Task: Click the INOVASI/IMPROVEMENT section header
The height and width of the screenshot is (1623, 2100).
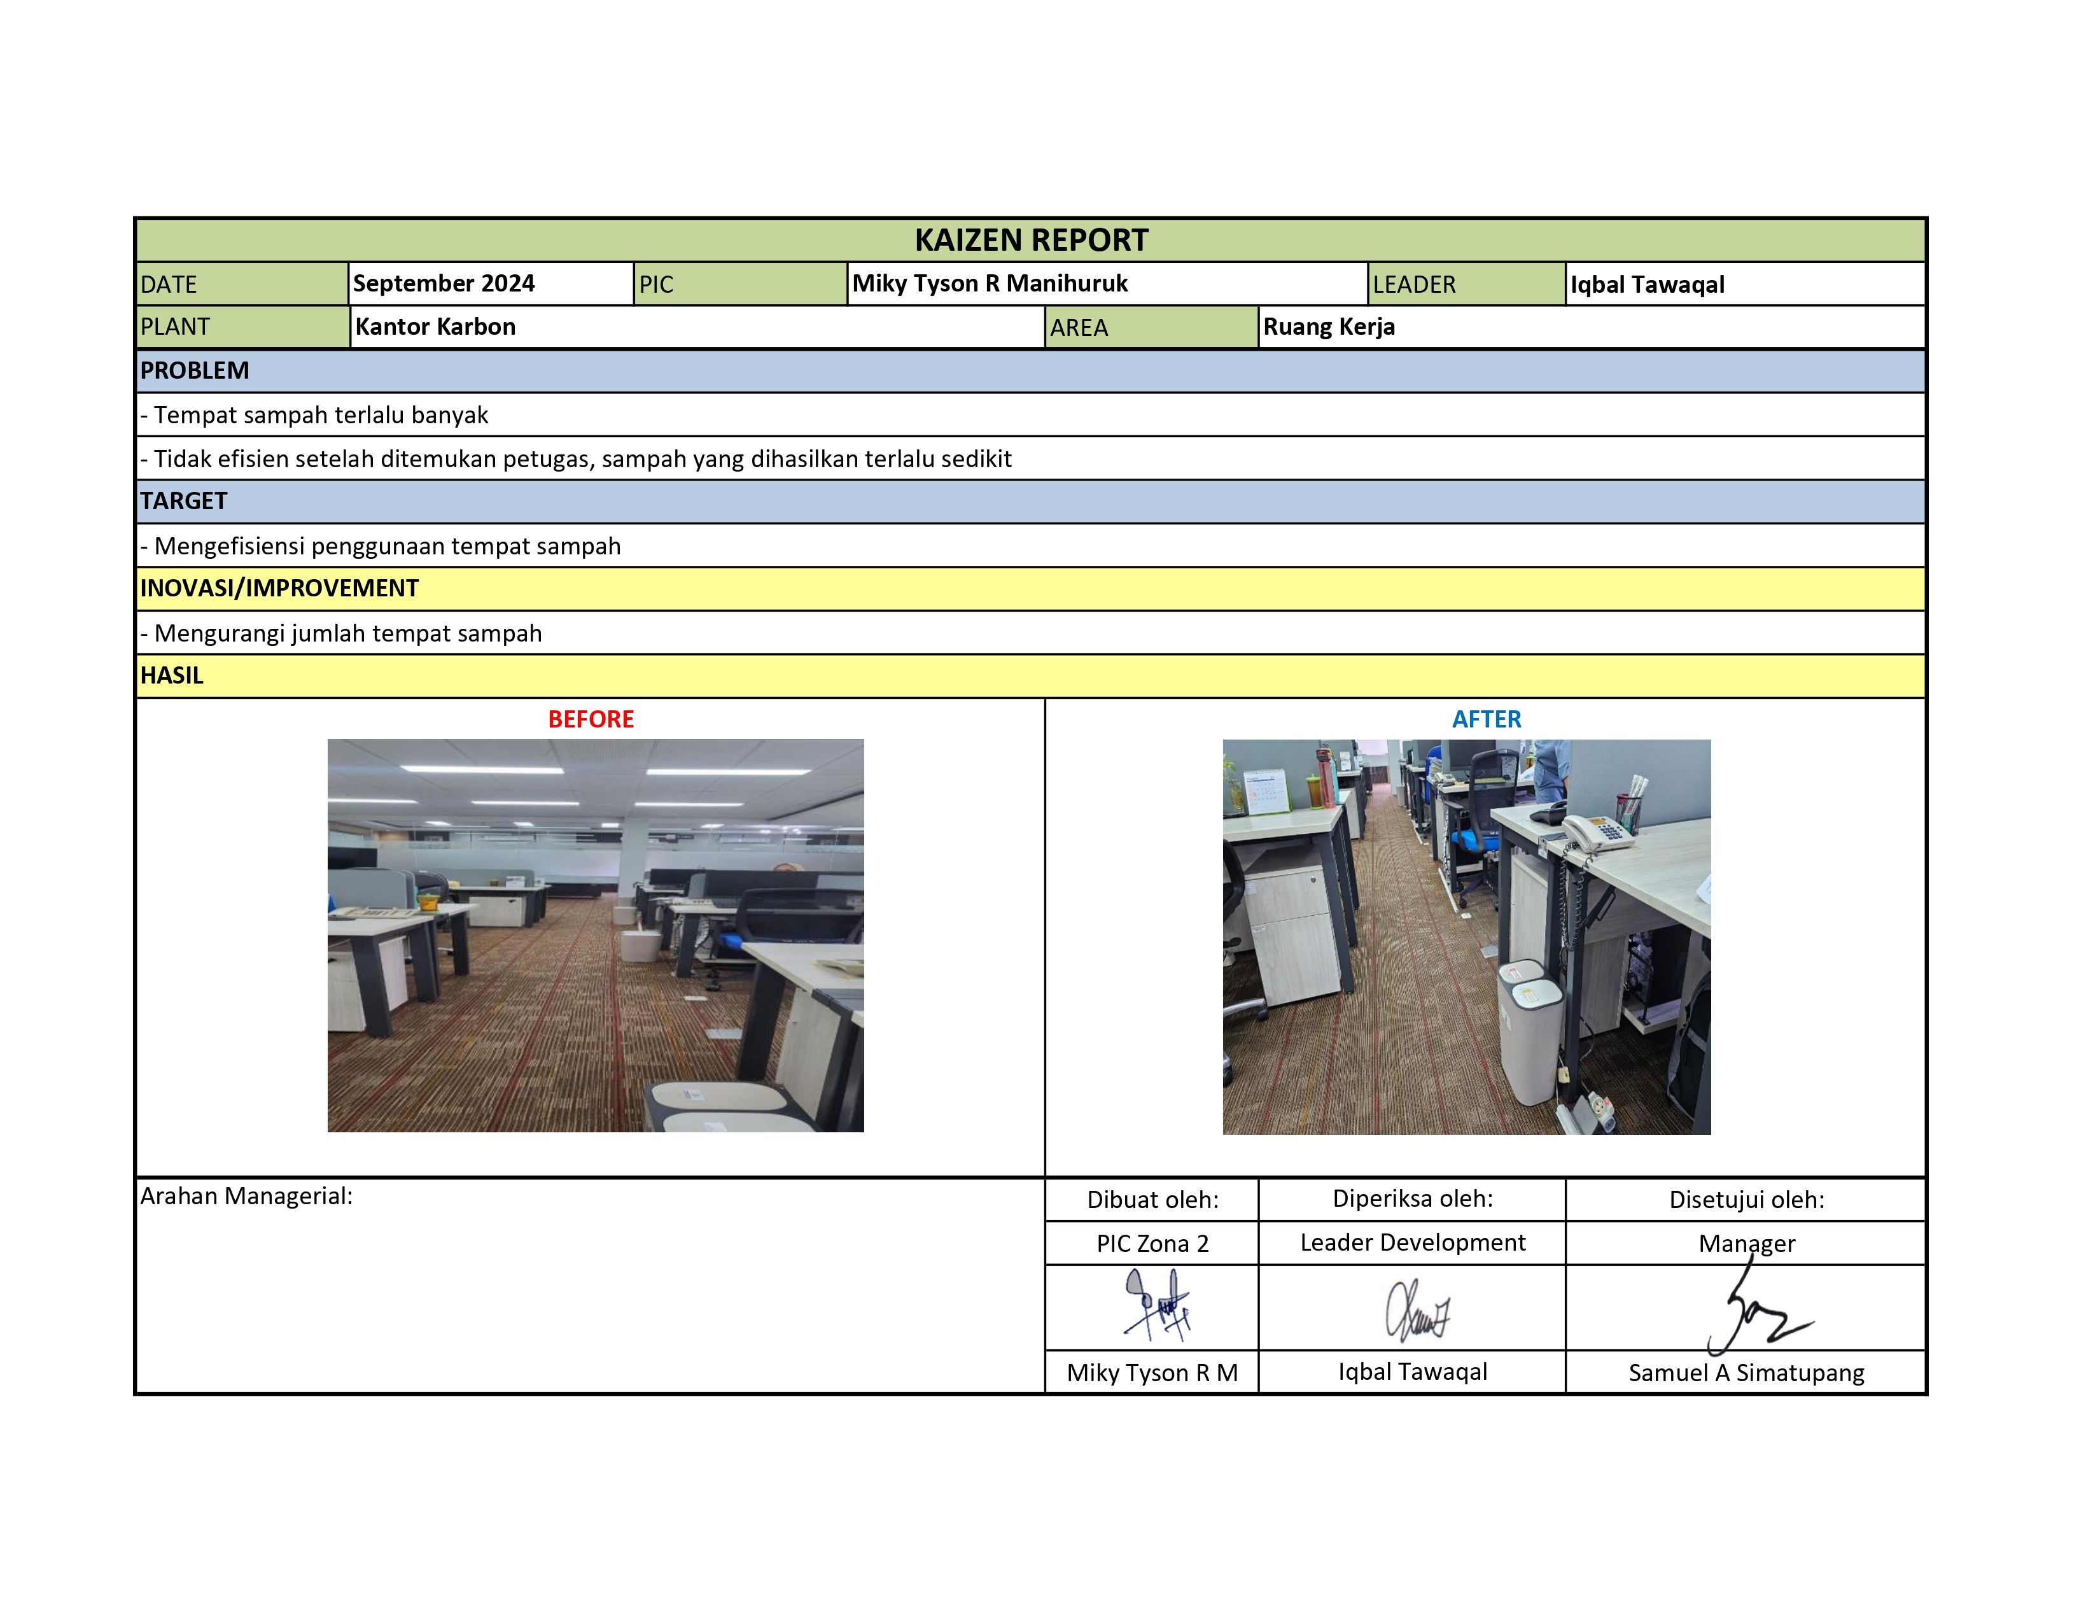Action: click(279, 589)
